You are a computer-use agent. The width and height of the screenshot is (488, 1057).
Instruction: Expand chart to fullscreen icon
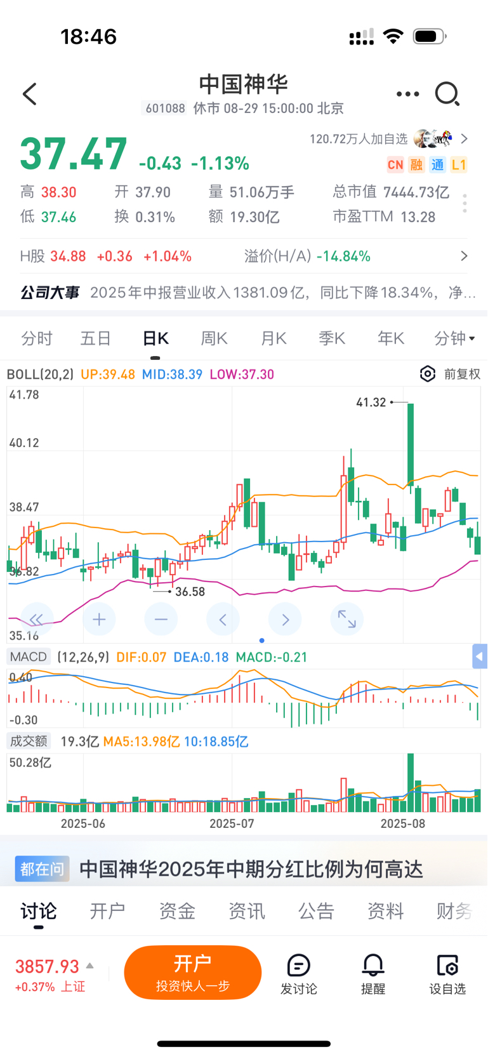pyautogui.click(x=346, y=619)
